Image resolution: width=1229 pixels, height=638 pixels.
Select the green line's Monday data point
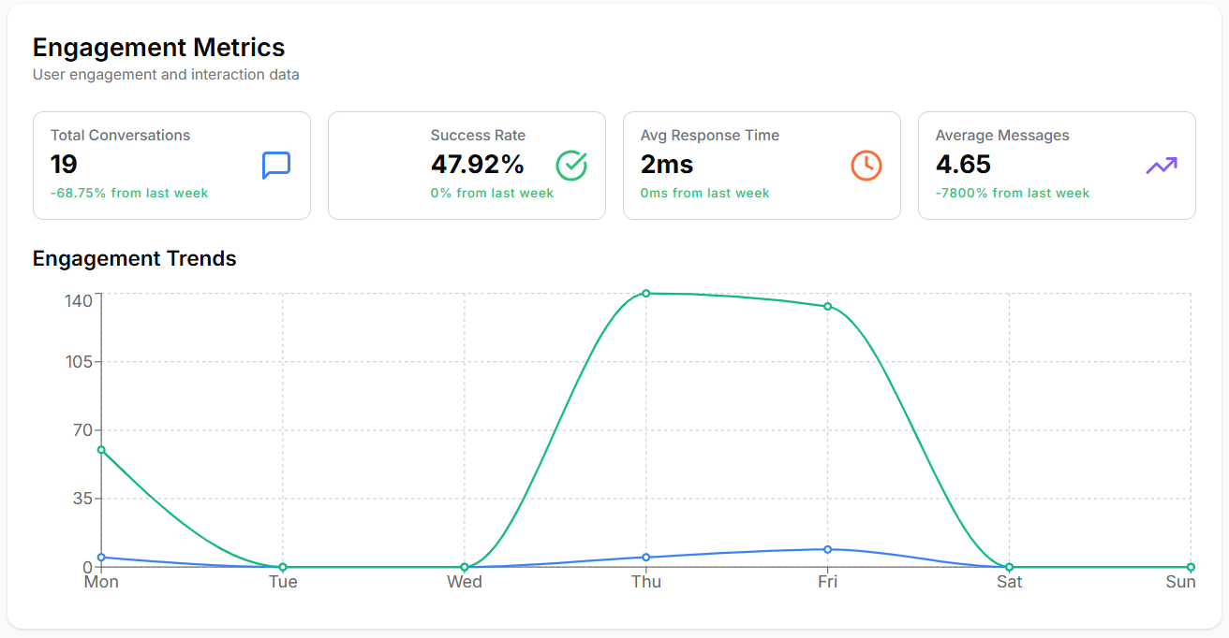(101, 450)
